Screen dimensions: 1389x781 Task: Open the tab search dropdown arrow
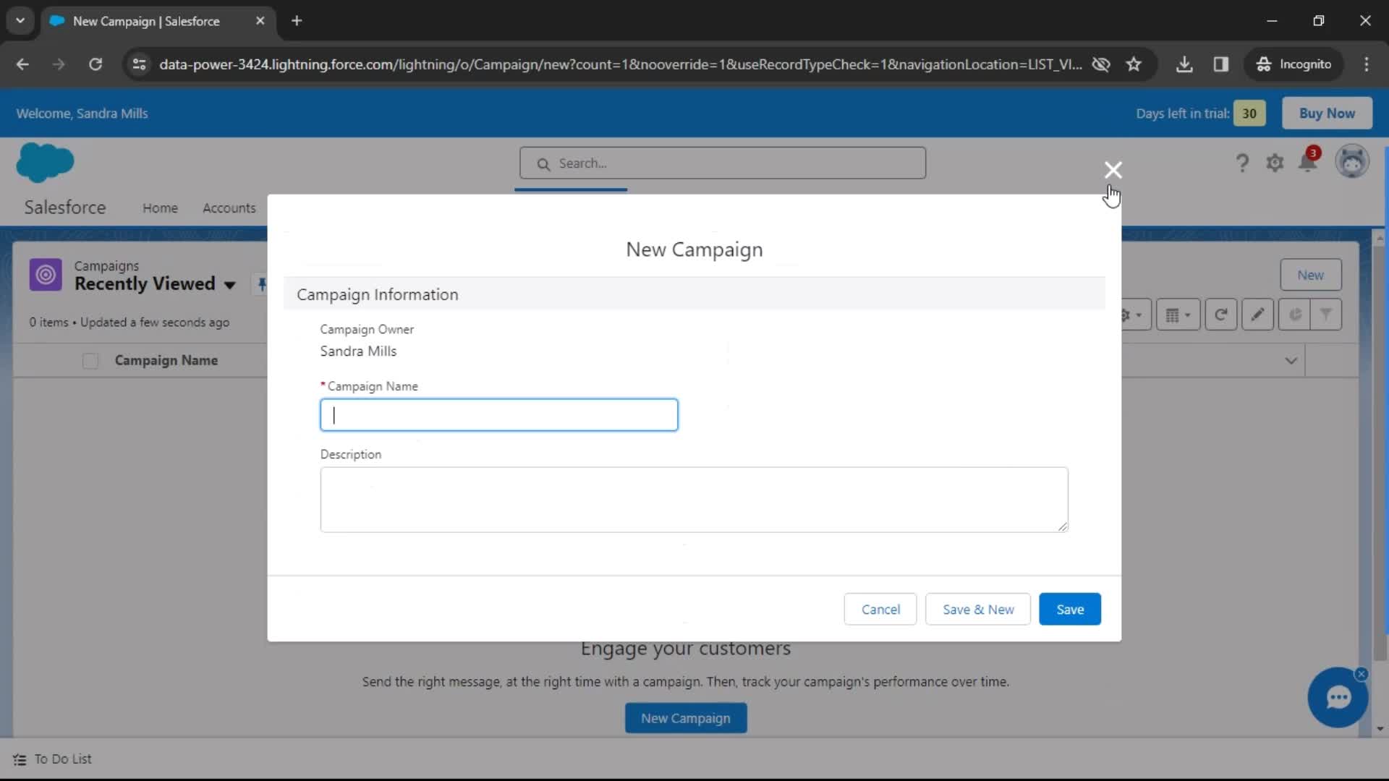coord(20,21)
